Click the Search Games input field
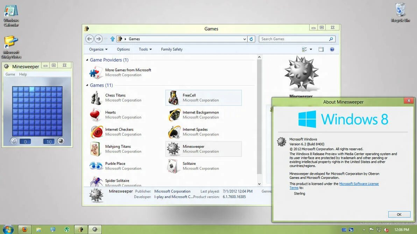 (294, 39)
